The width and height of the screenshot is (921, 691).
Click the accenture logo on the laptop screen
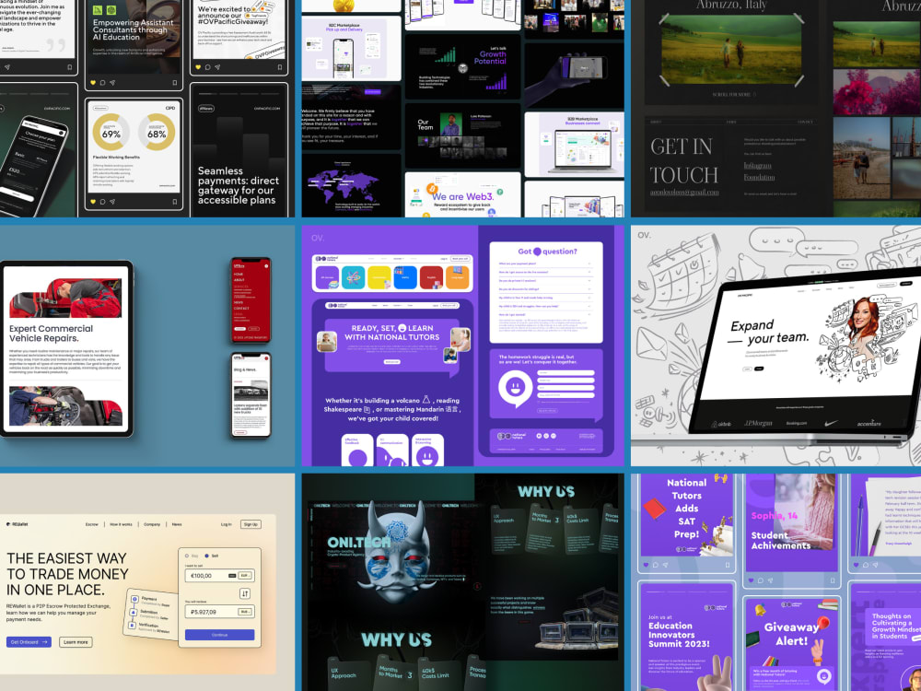click(x=869, y=423)
